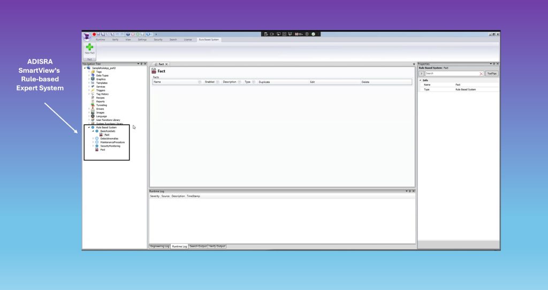Click the TimeStamp column in Runtime Log
Image resolution: width=548 pixels, height=290 pixels.
point(193,196)
